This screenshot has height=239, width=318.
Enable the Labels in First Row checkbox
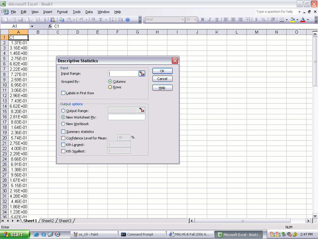pyautogui.click(x=63, y=93)
